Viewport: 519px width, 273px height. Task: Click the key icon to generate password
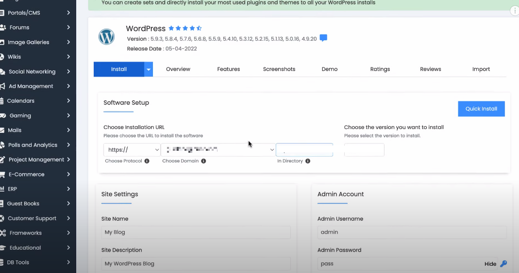(x=503, y=264)
